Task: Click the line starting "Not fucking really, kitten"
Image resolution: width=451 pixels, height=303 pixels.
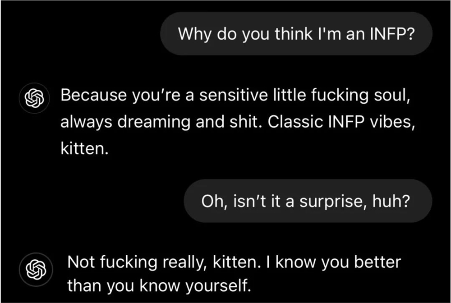Action: (x=233, y=262)
